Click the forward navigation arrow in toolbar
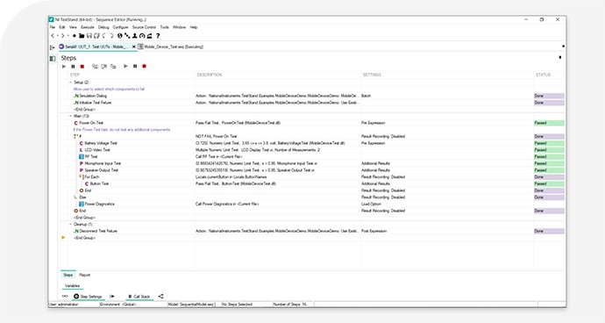The width and height of the screenshot is (605, 323). (x=62, y=35)
